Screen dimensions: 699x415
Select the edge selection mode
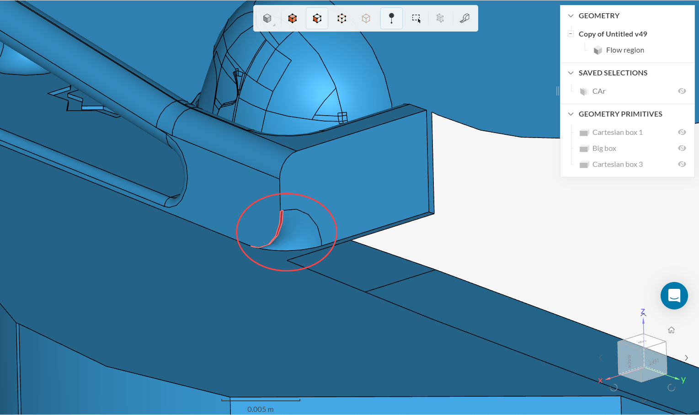click(341, 18)
